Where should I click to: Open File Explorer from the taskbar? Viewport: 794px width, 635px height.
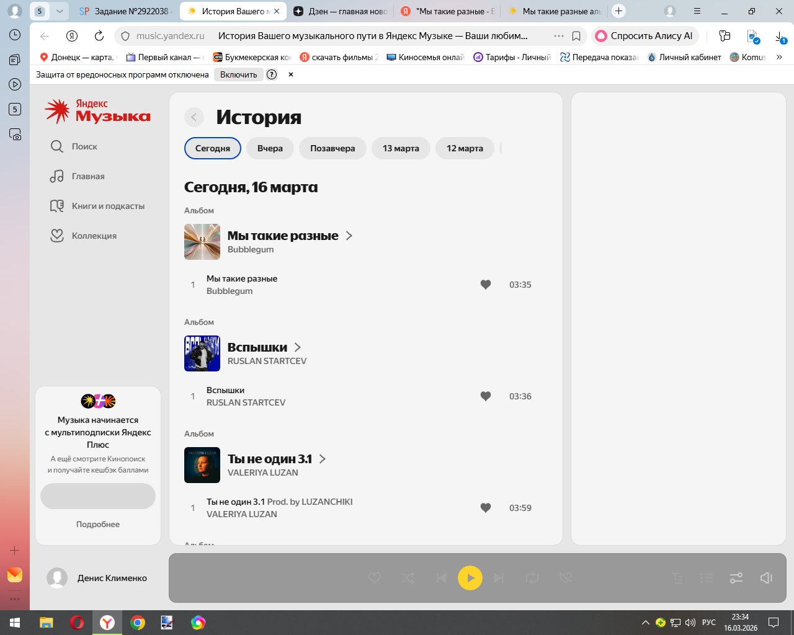click(47, 623)
